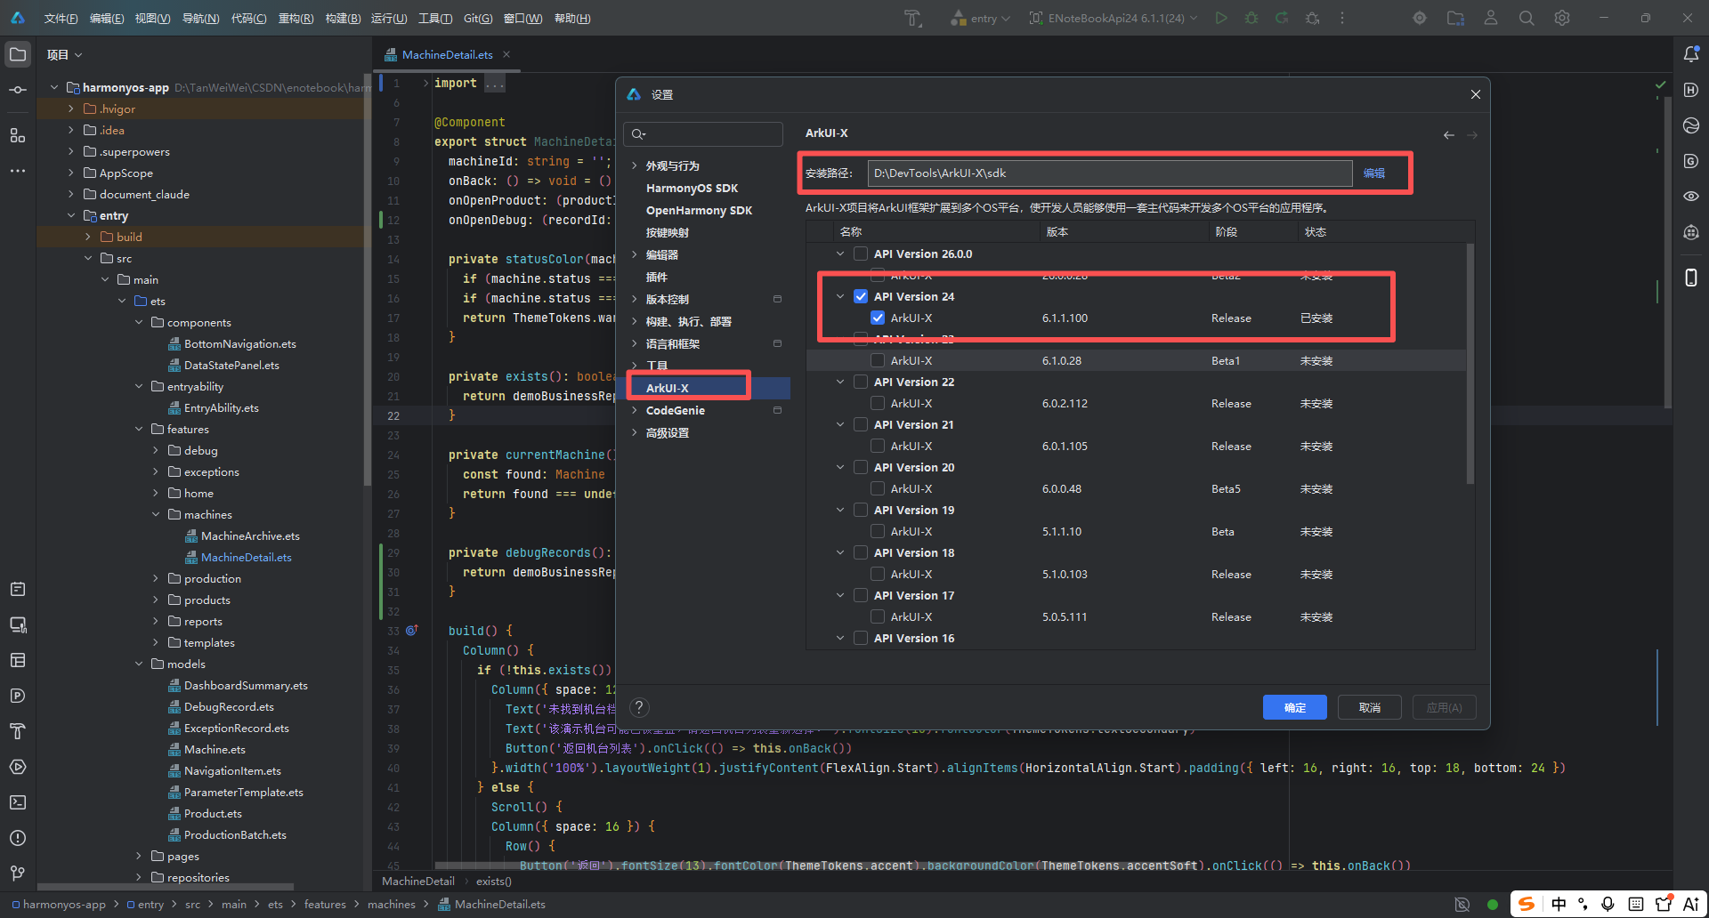Tick the API Version 18 checkbox

pyautogui.click(x=861, y=552)
